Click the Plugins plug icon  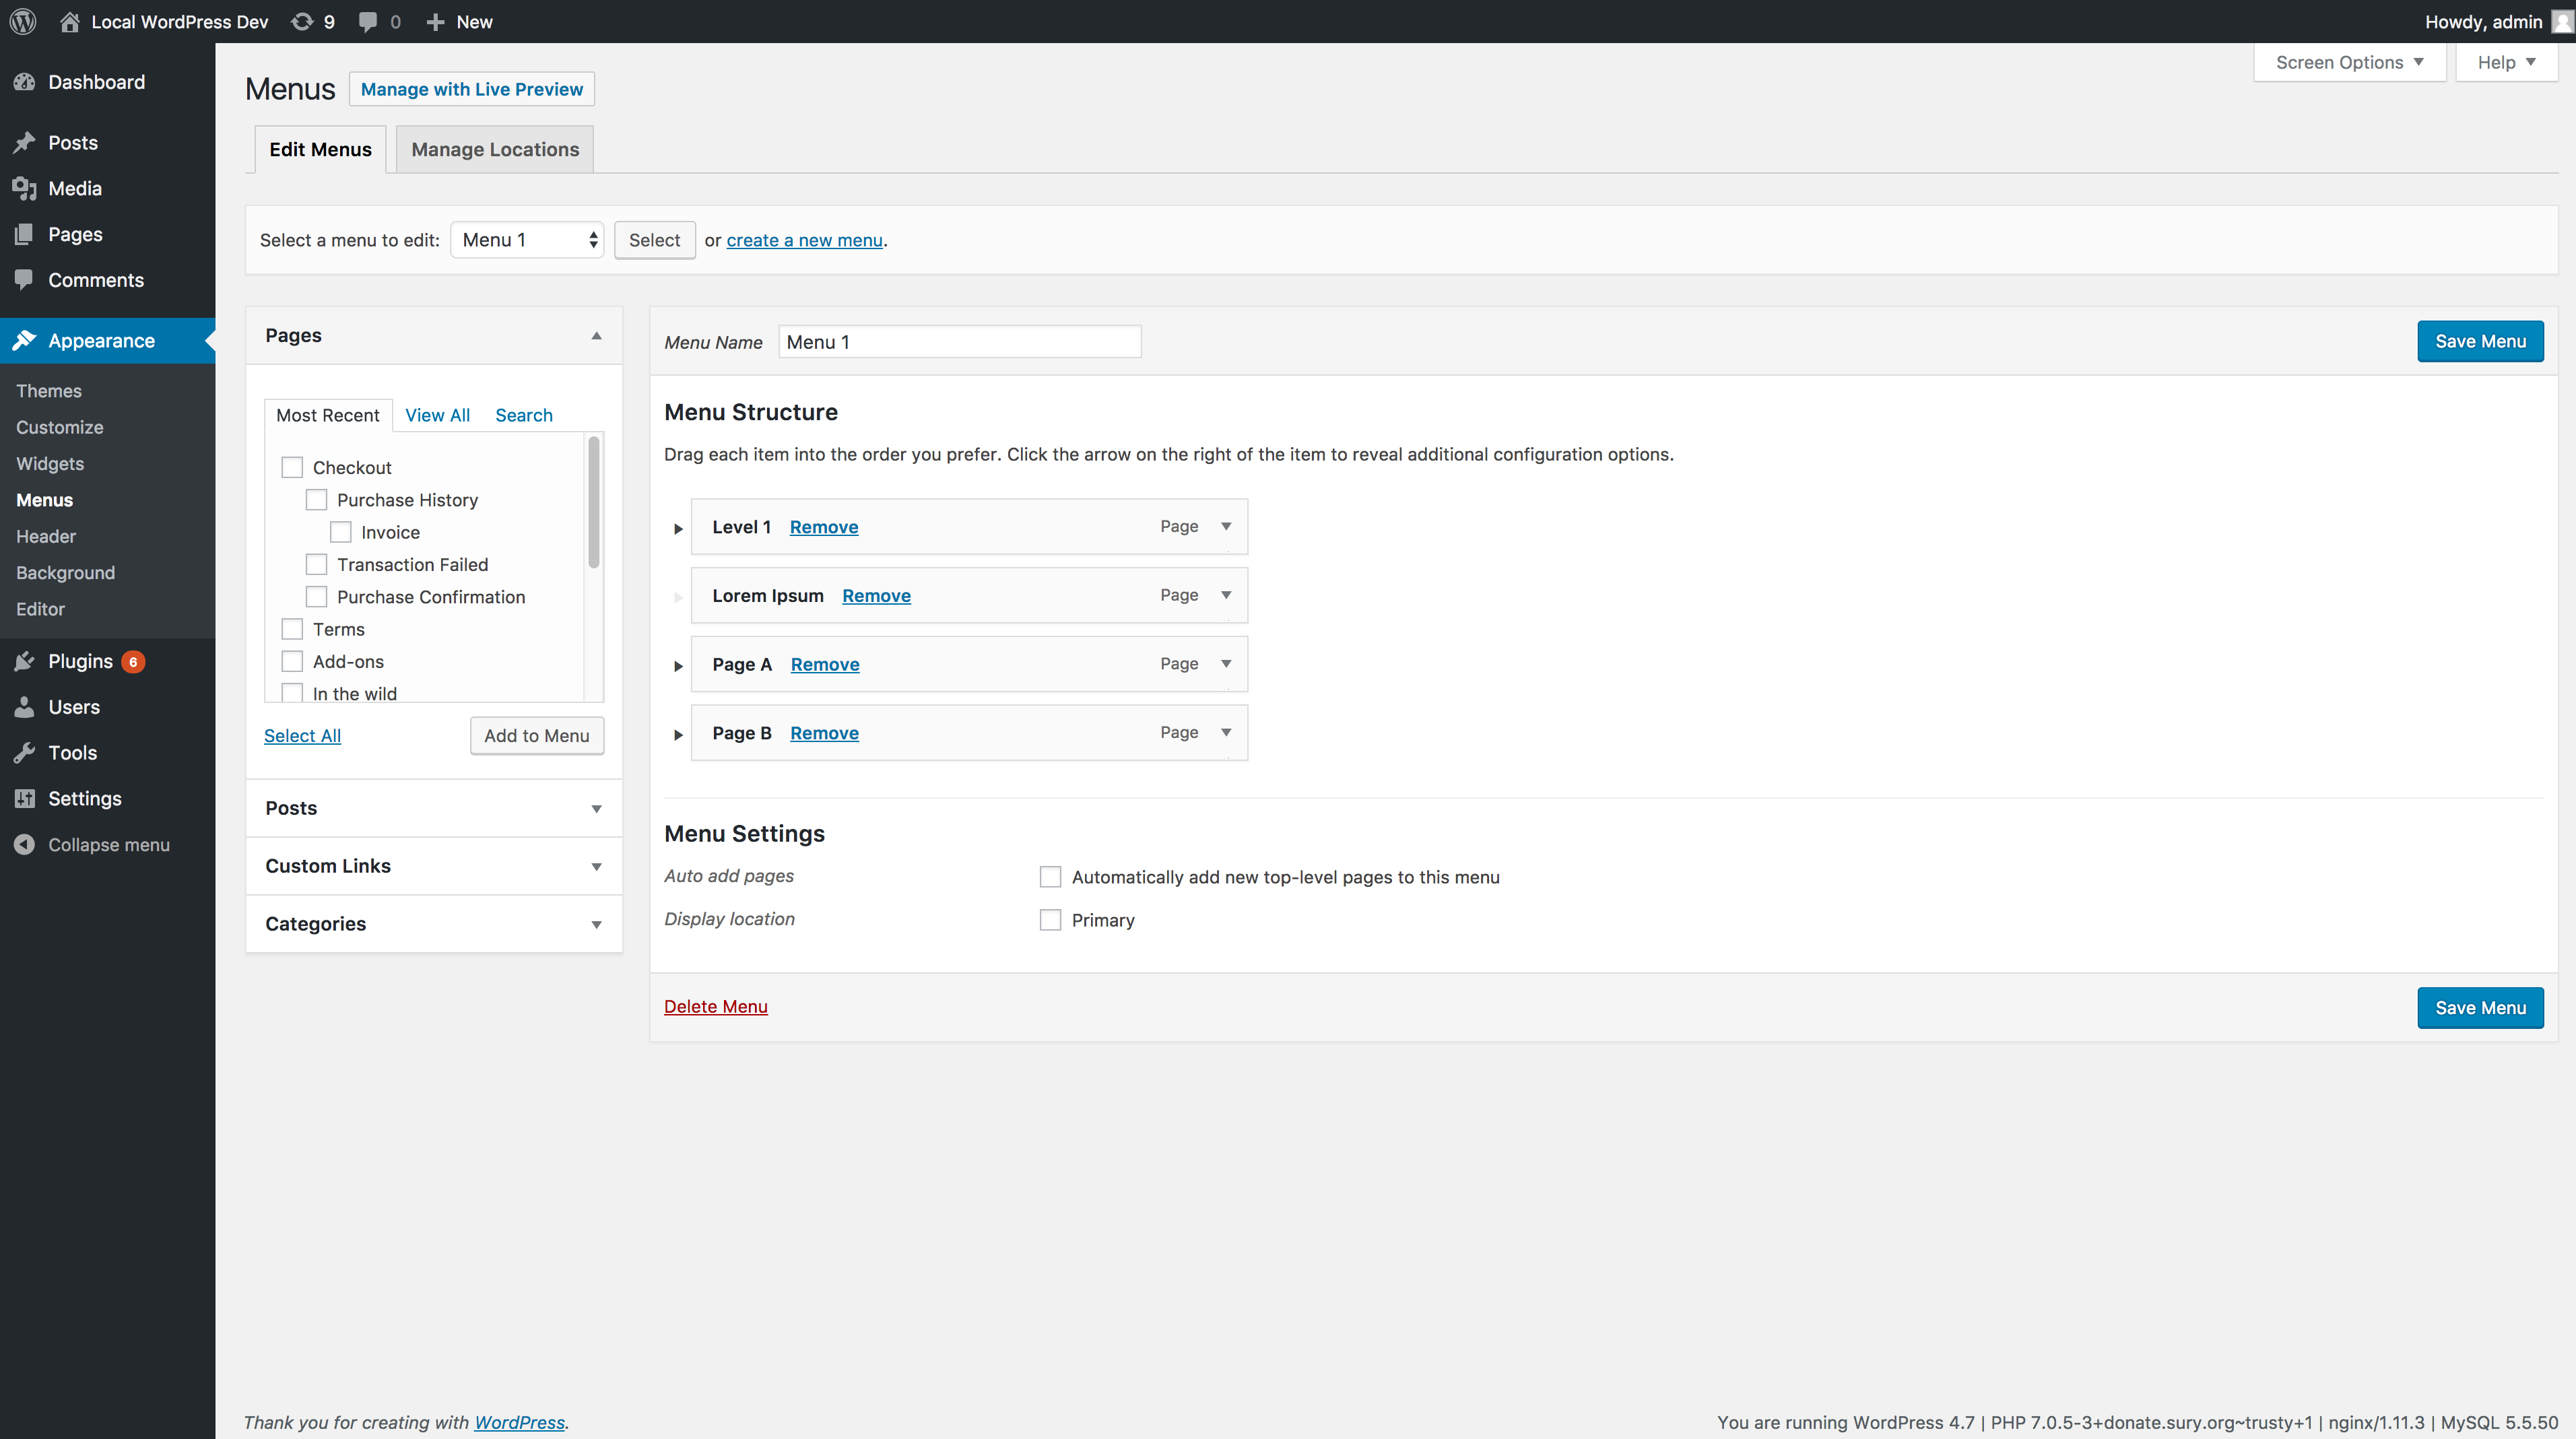coord(25,661)
